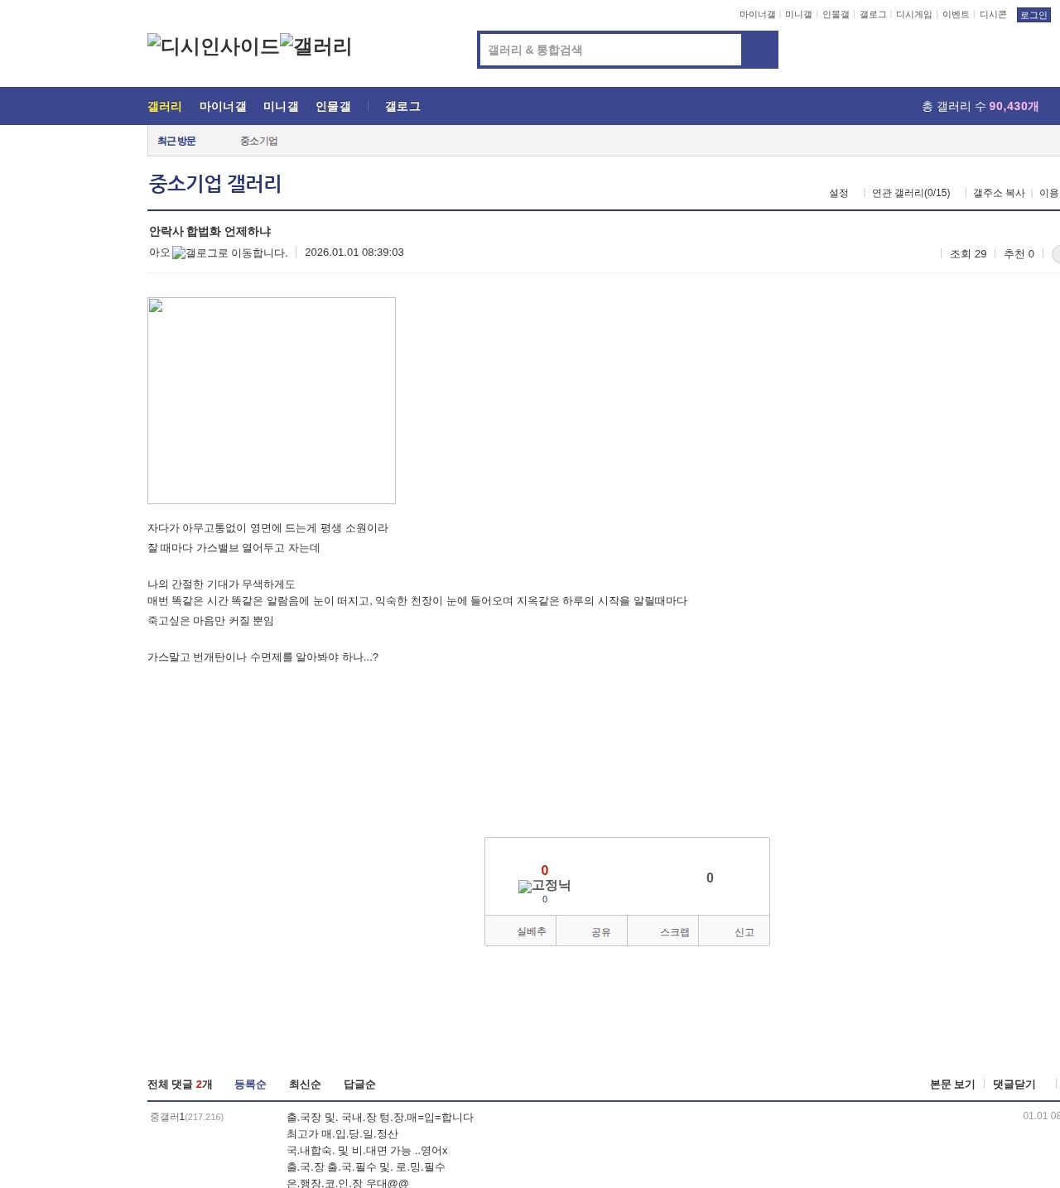Click the DCInside logo image
The height and width of the screenshot is (1188, 1060).
click(x=214, y=46)
